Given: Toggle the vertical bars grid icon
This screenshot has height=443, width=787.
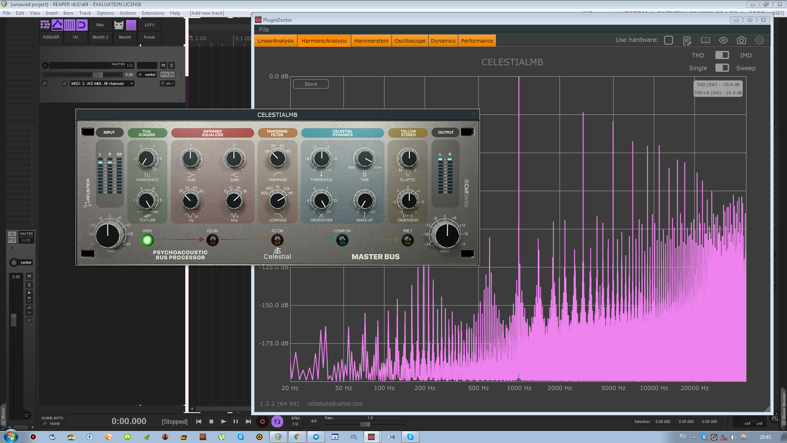Looking at the screenshot, I should pos(70,25).
